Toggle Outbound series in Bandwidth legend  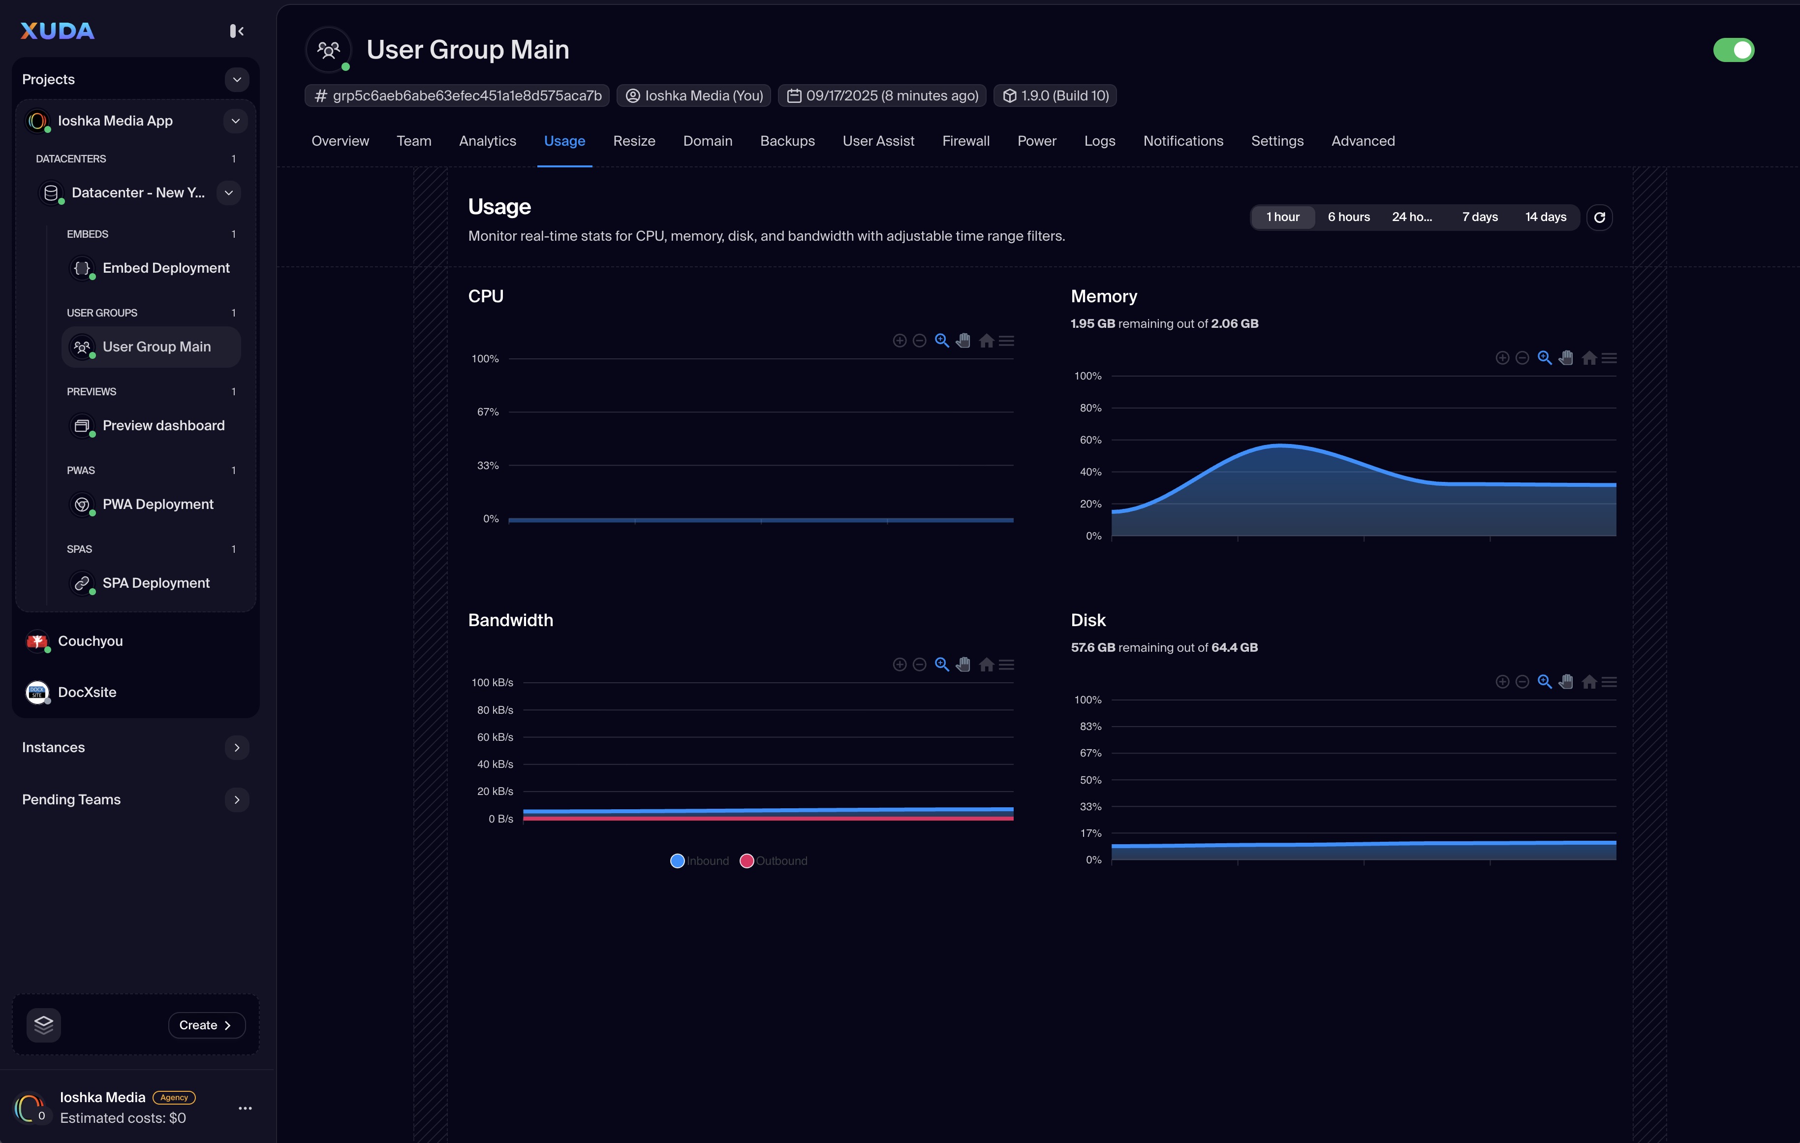[x=774, y=861]
